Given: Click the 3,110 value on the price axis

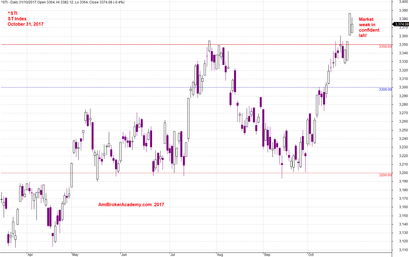Looking at the screenshot, I should pos(403,250).
